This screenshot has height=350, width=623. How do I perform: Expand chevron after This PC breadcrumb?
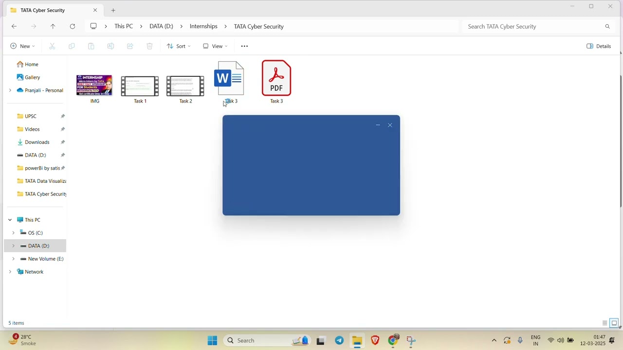pyautogui.click(x=141, y=26)
